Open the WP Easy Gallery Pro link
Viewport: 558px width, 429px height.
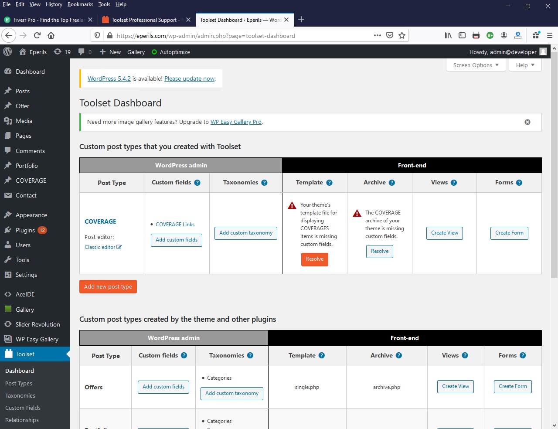pos(236,122)
